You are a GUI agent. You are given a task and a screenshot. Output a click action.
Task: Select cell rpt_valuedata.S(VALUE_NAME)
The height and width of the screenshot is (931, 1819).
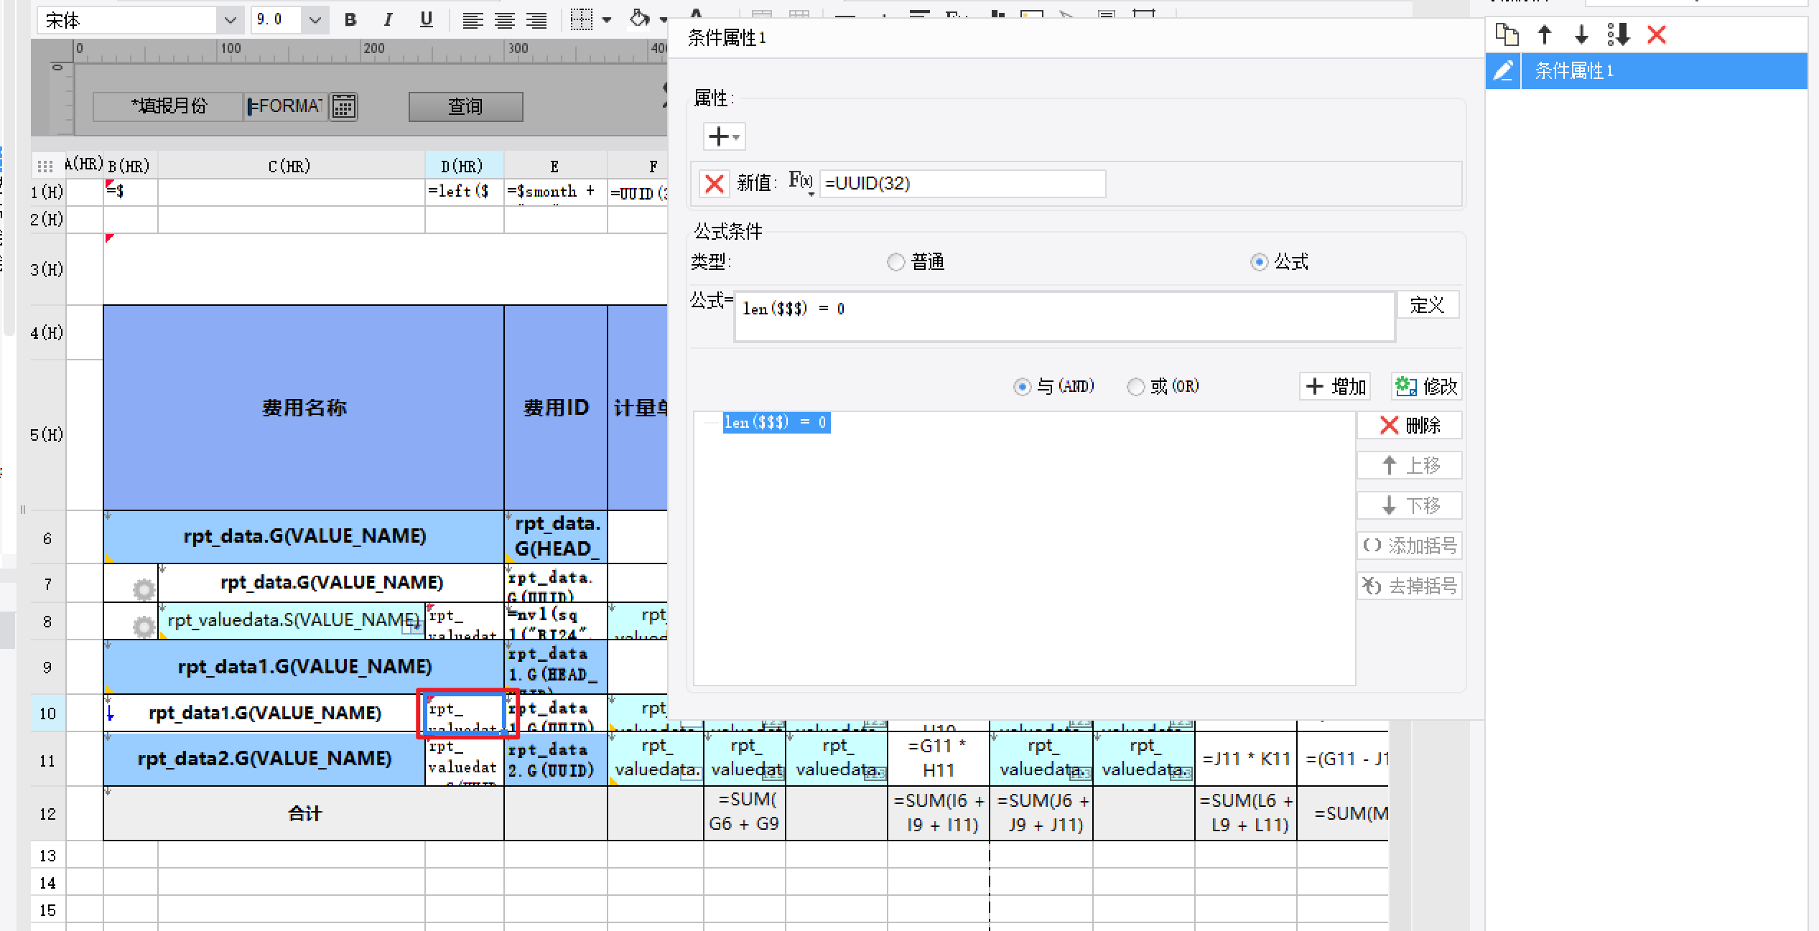point(292,620)
